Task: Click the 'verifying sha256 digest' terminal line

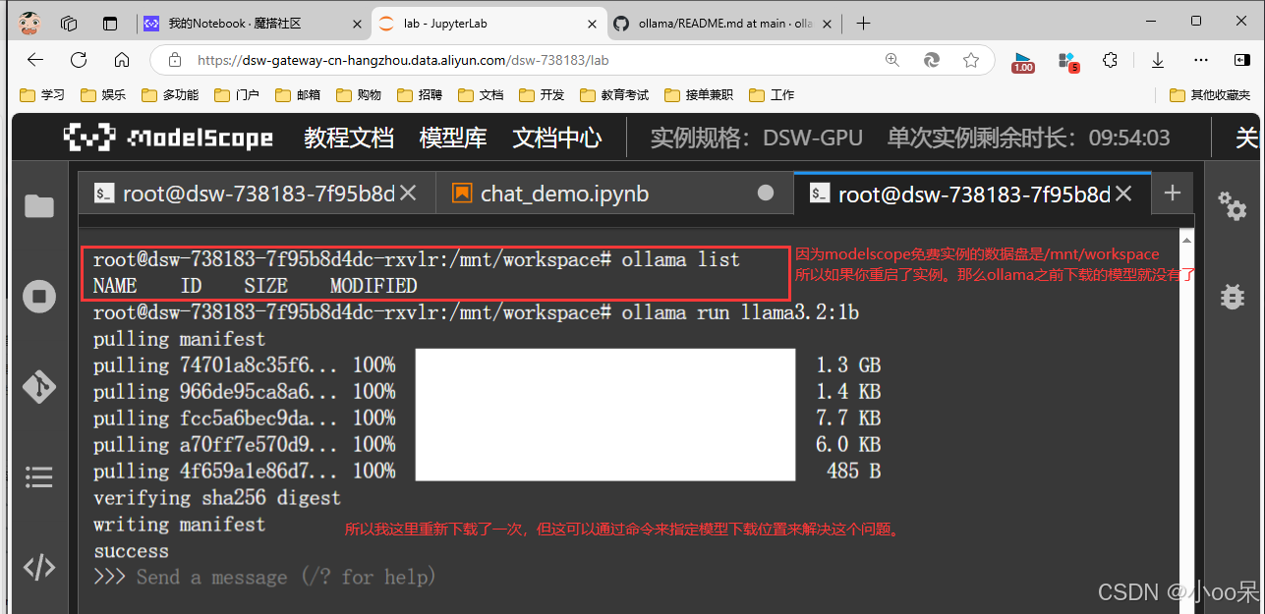Action: tap(217, 498)
